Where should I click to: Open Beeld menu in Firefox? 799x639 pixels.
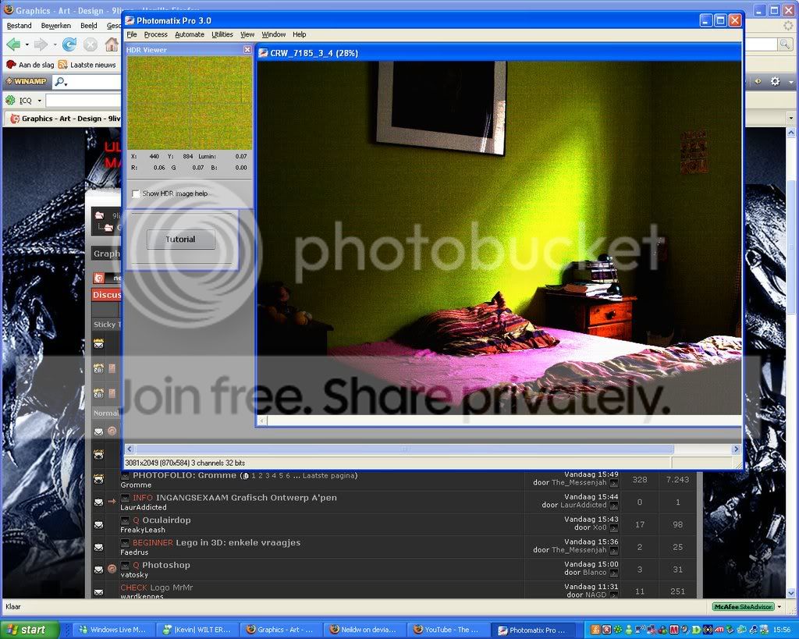pyautogui.click(x=89, y=26)
